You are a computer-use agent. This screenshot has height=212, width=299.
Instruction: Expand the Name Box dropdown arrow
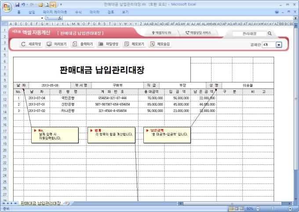(x=42, y=18)
